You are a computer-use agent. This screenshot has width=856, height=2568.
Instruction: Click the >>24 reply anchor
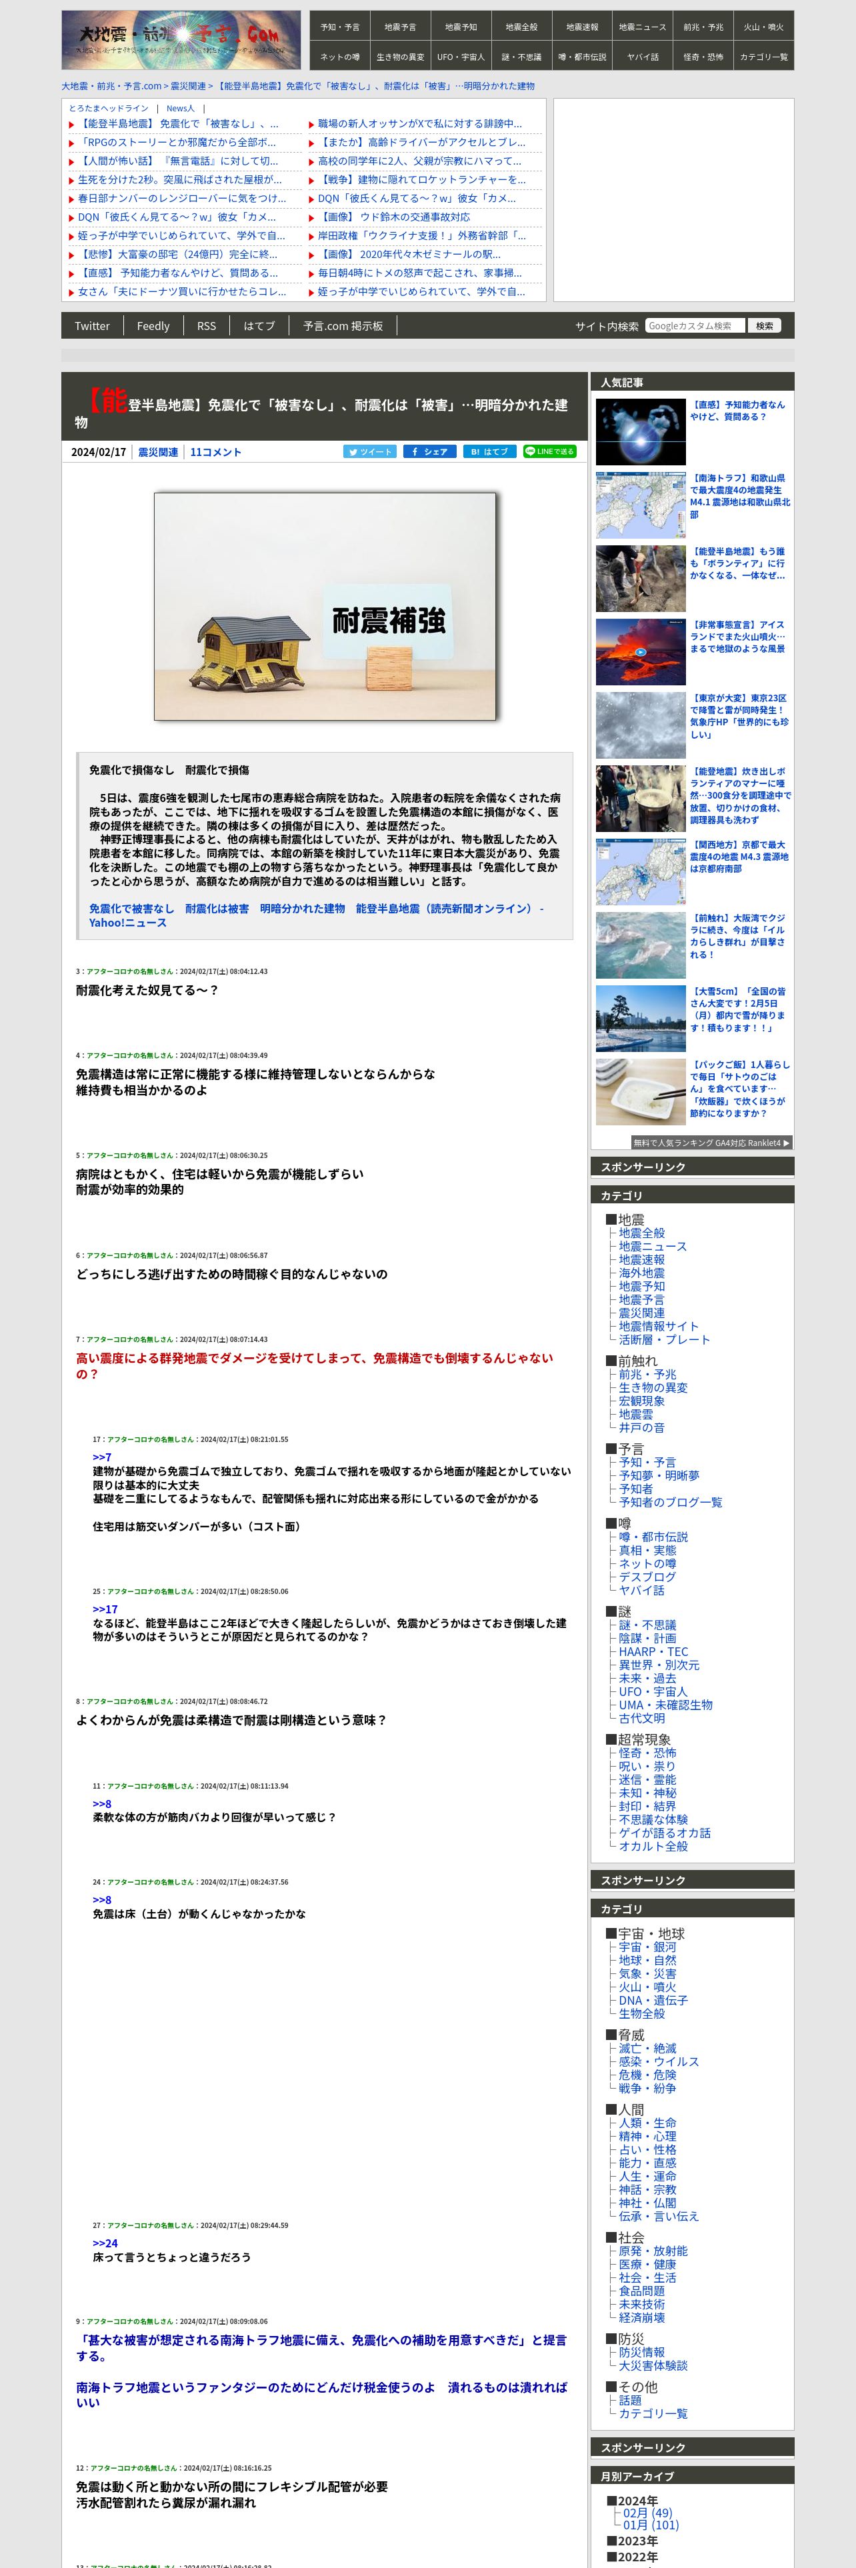point(105,2243)
